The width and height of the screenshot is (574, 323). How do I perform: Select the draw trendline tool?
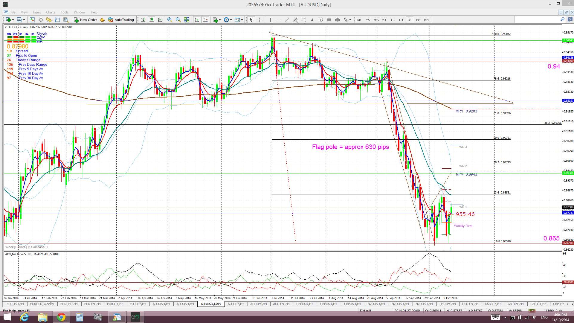click(287, 20)
